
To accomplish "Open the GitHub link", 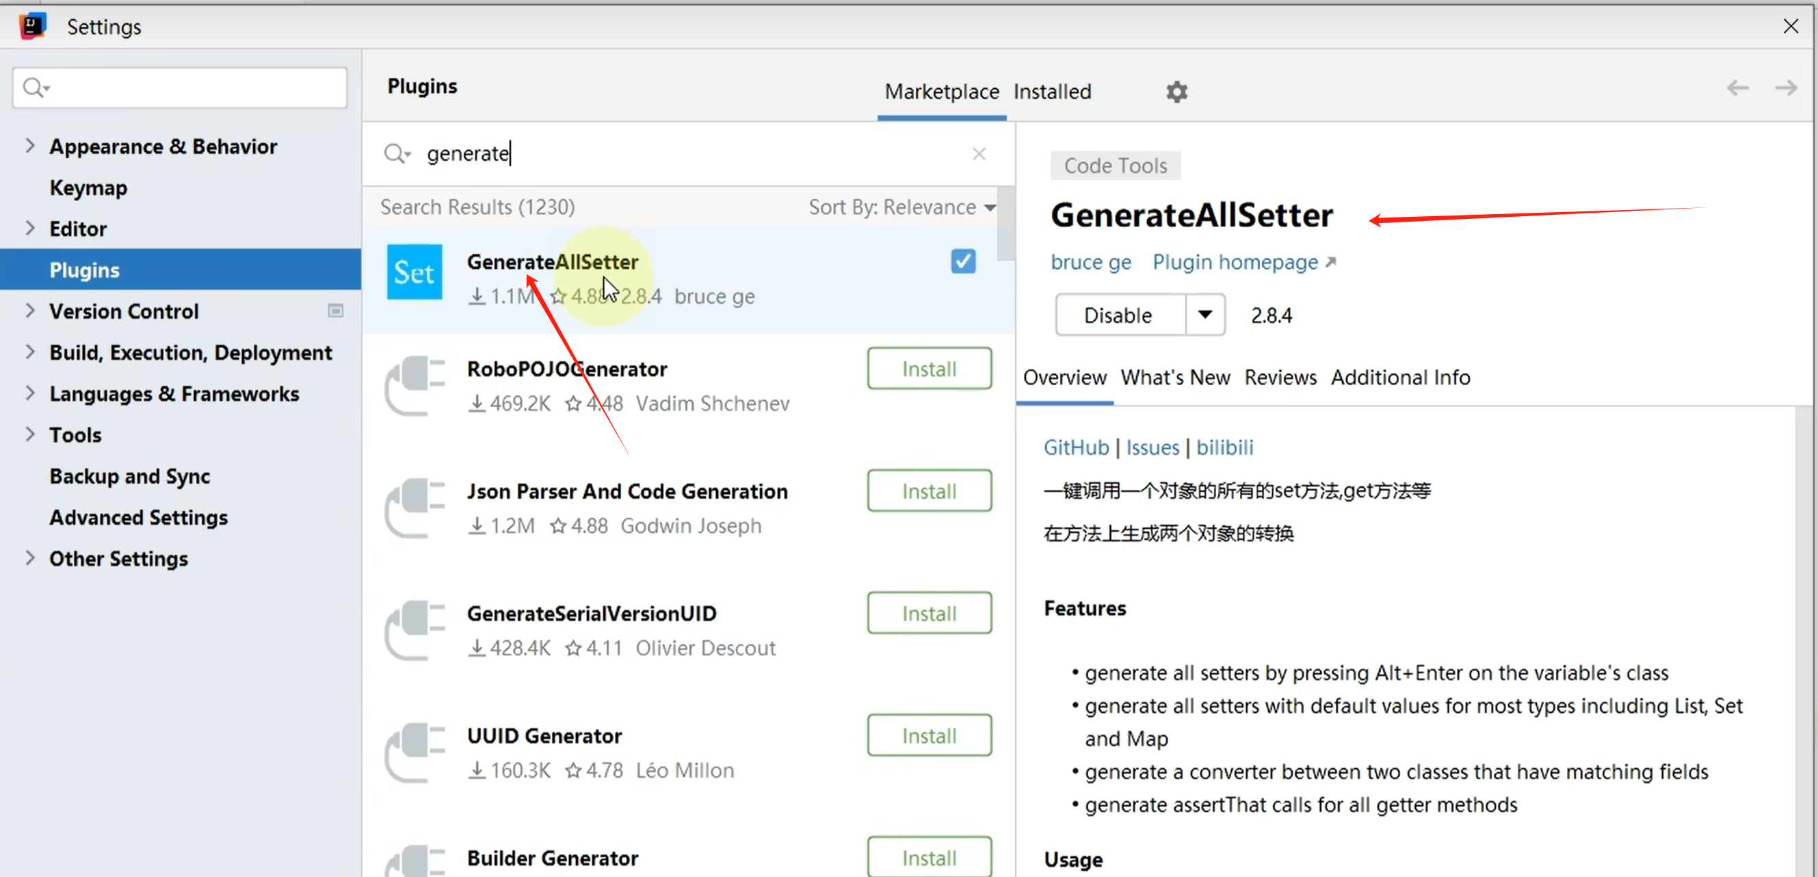I will tap(1076, 447).
